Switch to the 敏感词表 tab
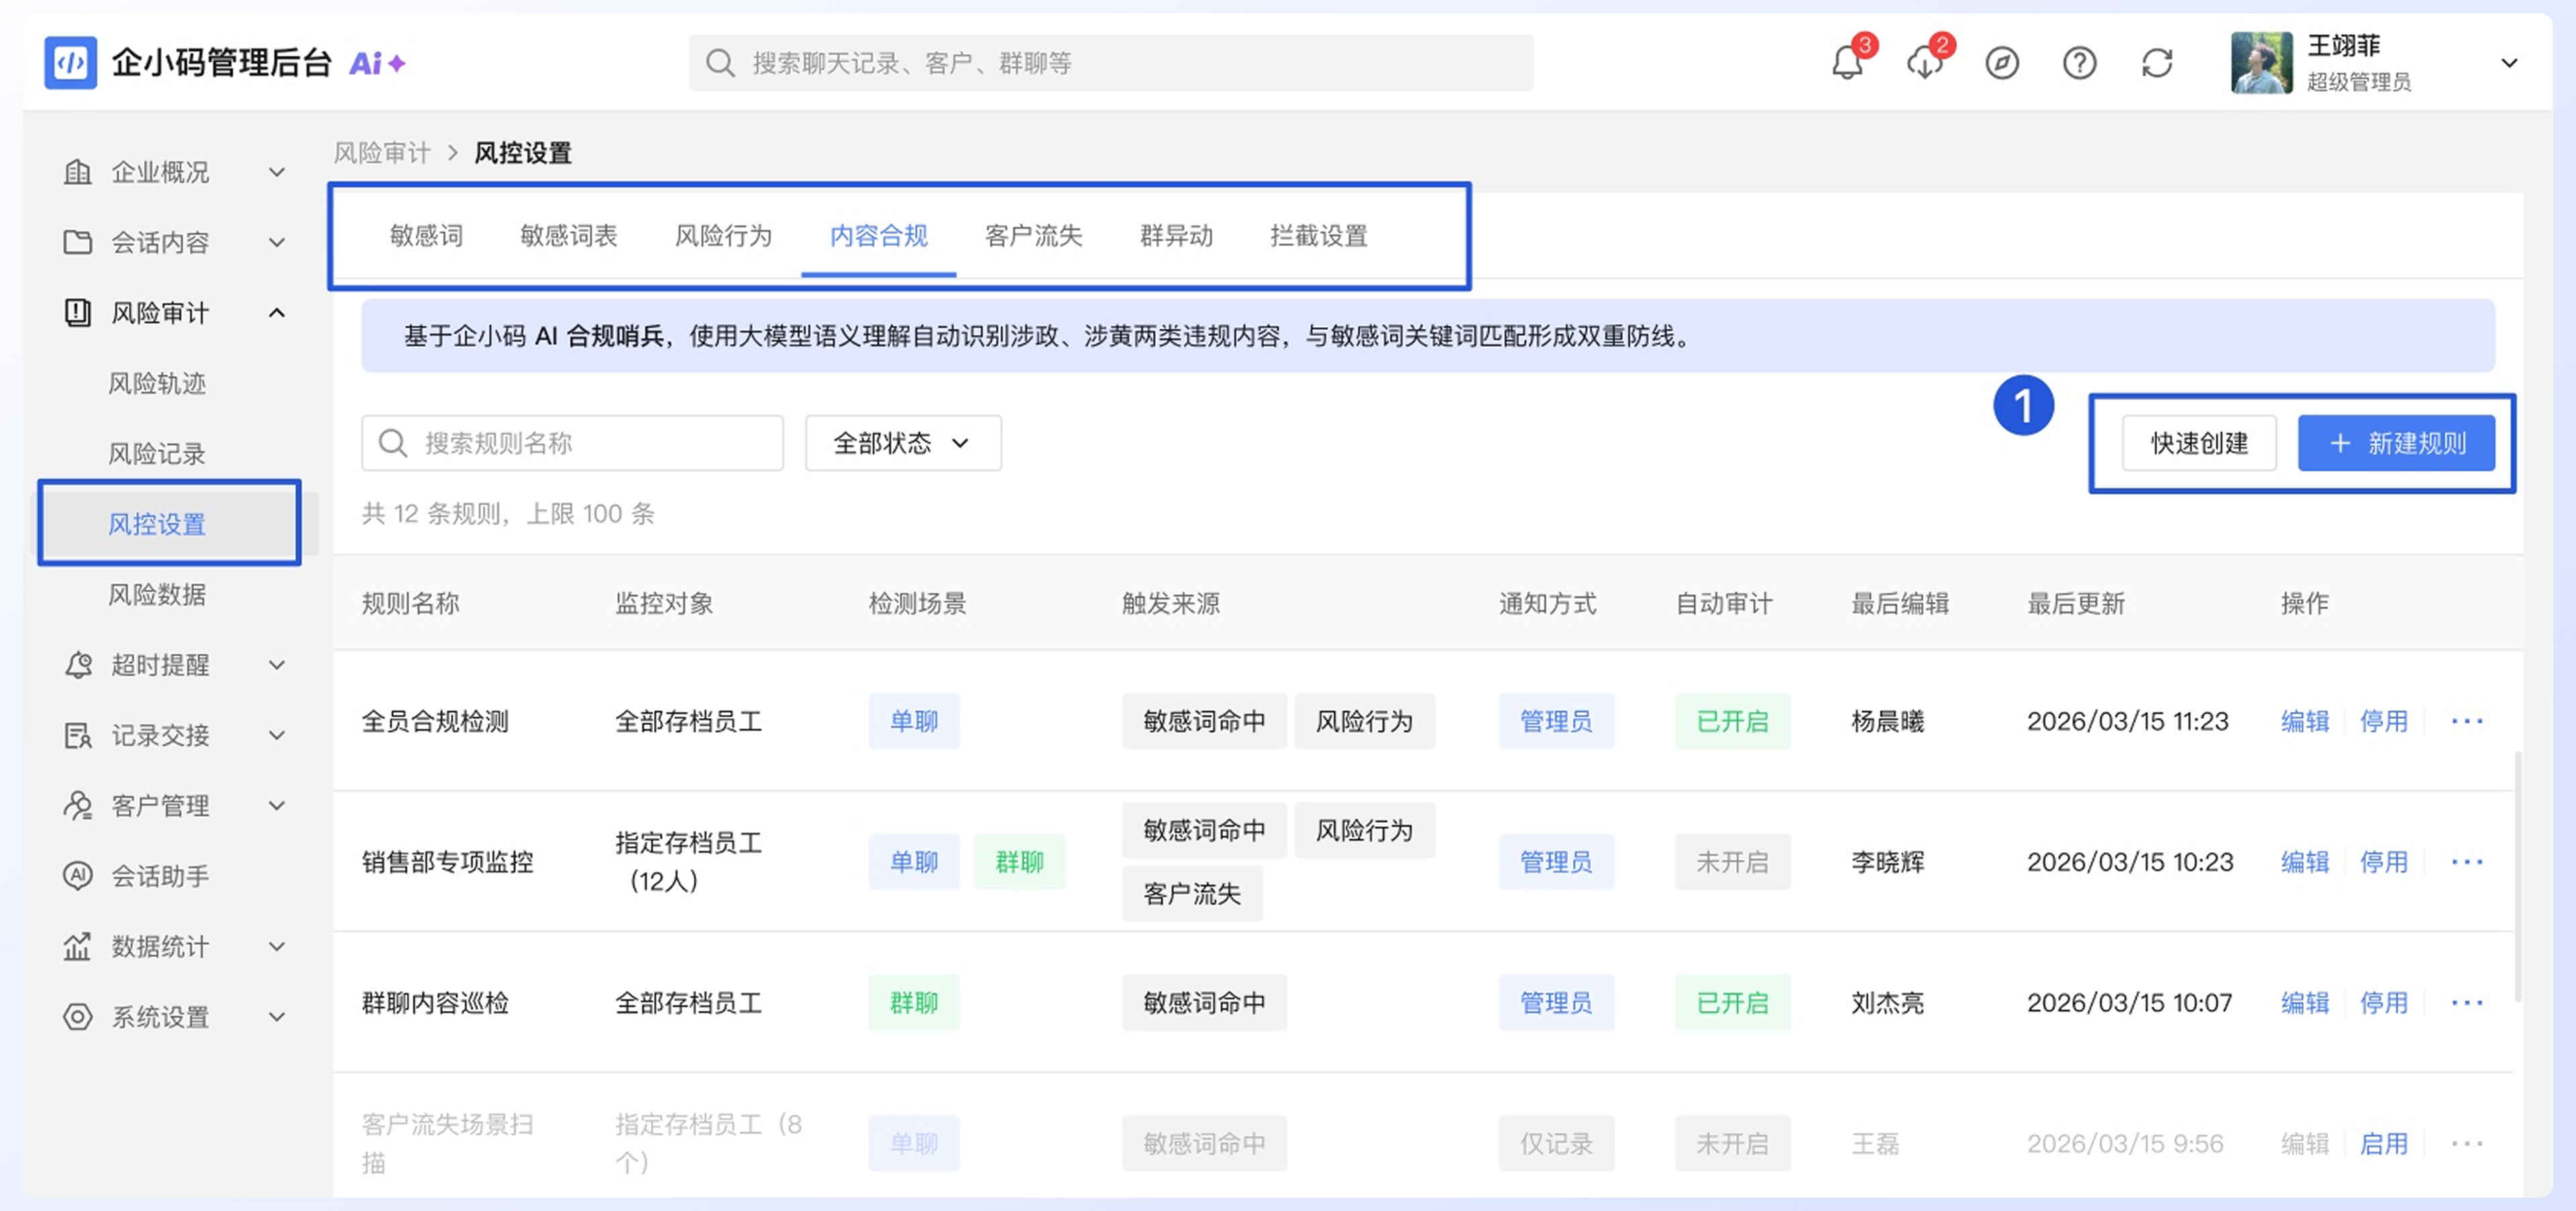This screenshot has height=1211, width=2576. point(568,236)
